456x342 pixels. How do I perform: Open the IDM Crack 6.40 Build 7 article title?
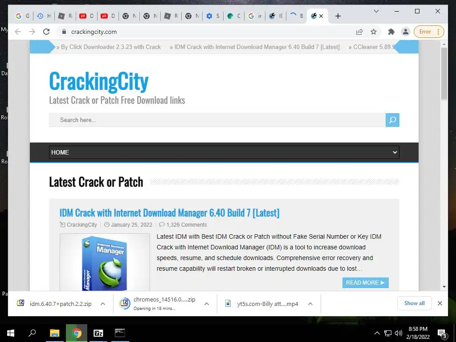pos(169,213)
